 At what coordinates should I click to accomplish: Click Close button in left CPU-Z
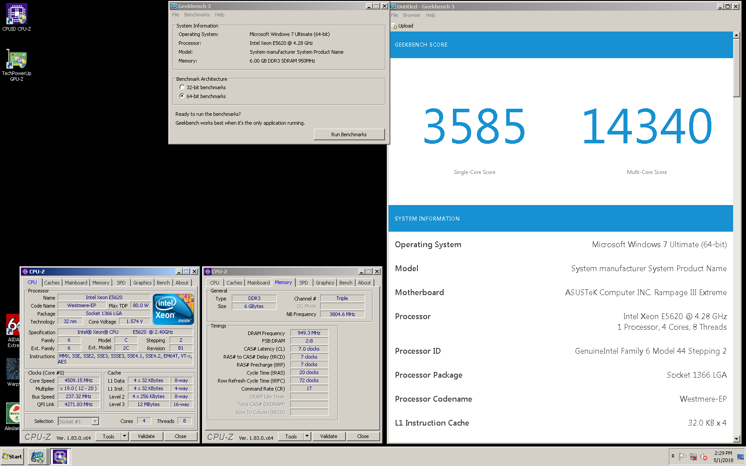tap(180, 436)
